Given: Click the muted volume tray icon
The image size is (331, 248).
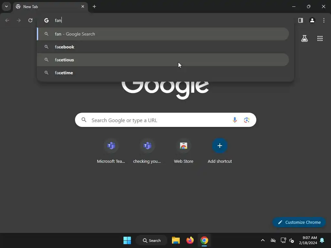Looking at the screenshot, I should pos(292,240).
